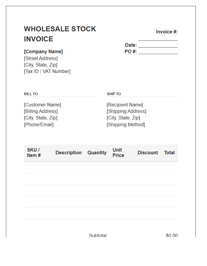
Task: Click [City, State, Zip] under Shipping Address
Action: [123, 118]
